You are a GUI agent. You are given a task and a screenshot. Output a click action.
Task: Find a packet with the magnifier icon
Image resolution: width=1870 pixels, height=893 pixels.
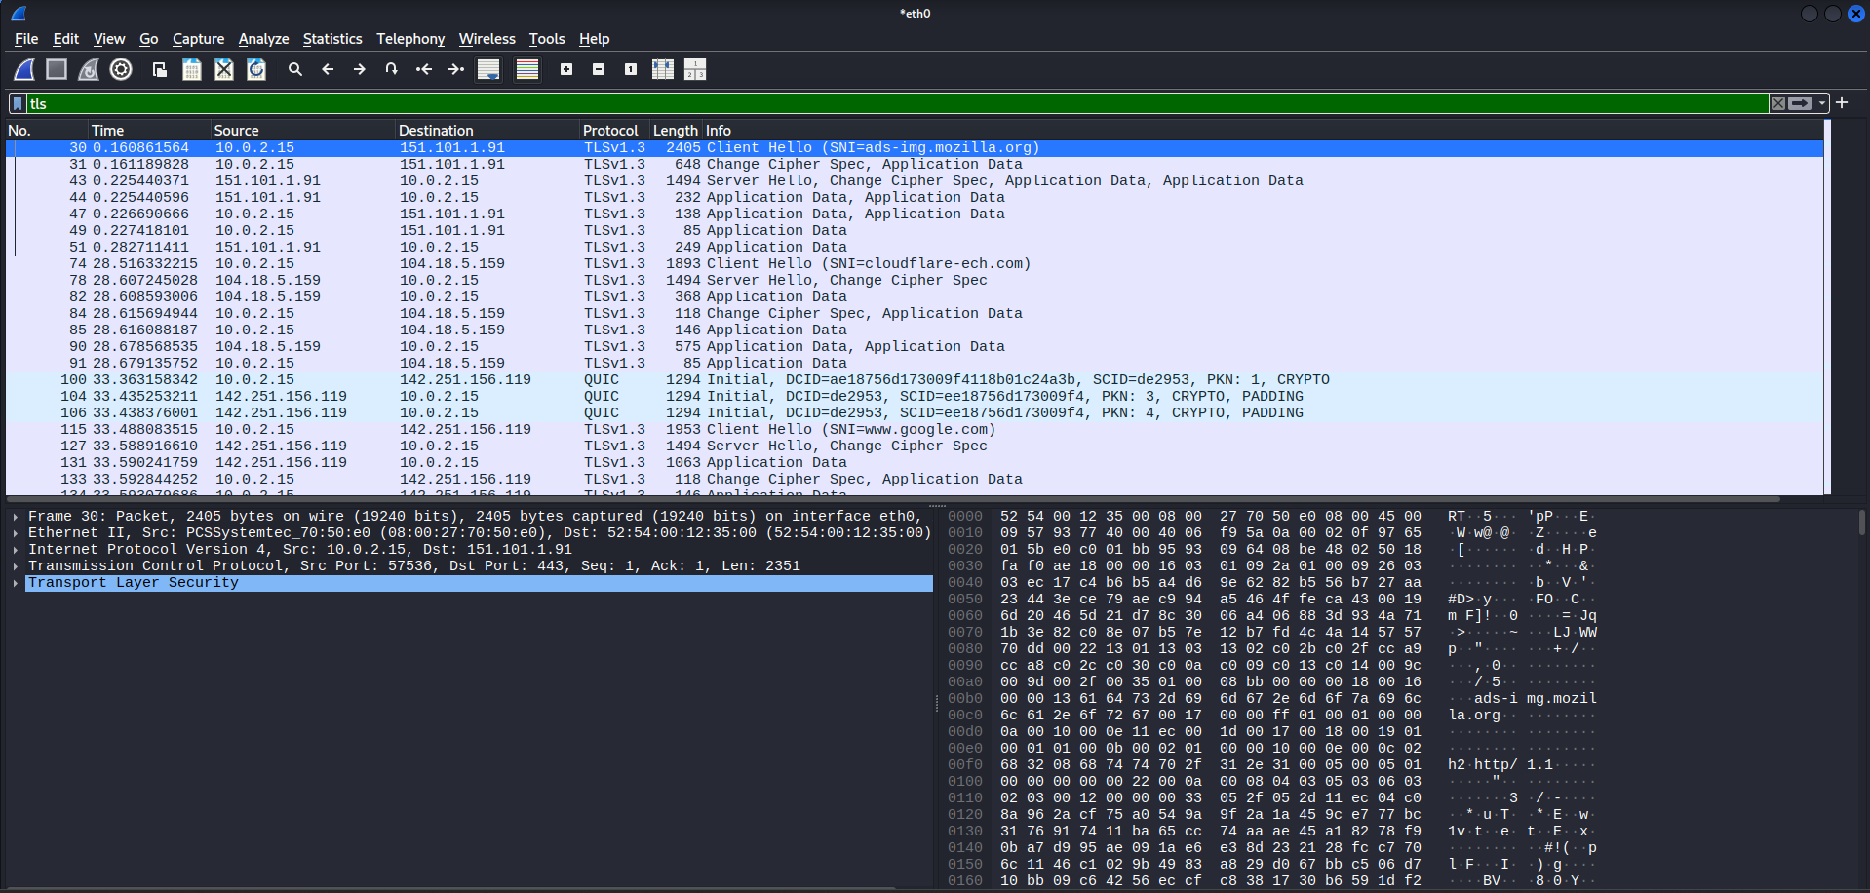[295, 69]
